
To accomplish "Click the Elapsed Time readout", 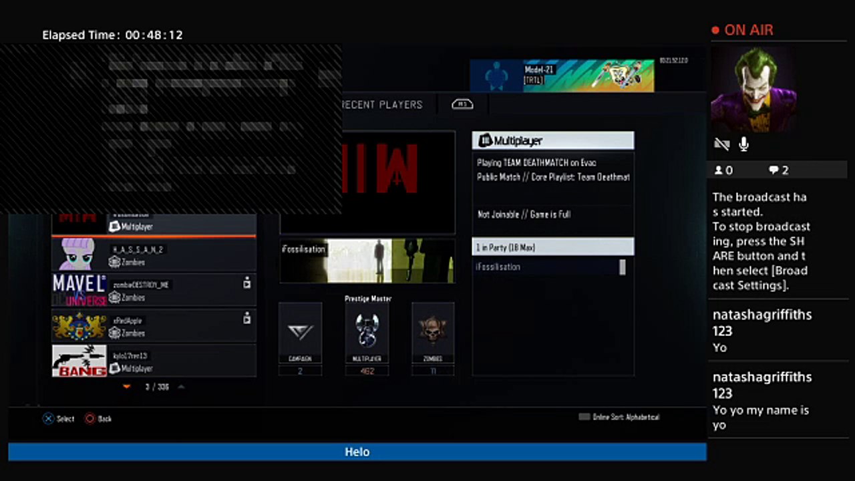I will click(x=112, y=35).
